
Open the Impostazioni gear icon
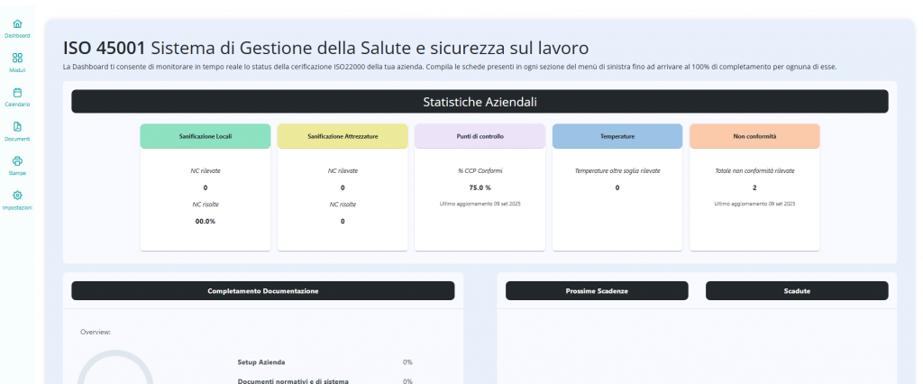pyautogui.click(x=17, y=196)
